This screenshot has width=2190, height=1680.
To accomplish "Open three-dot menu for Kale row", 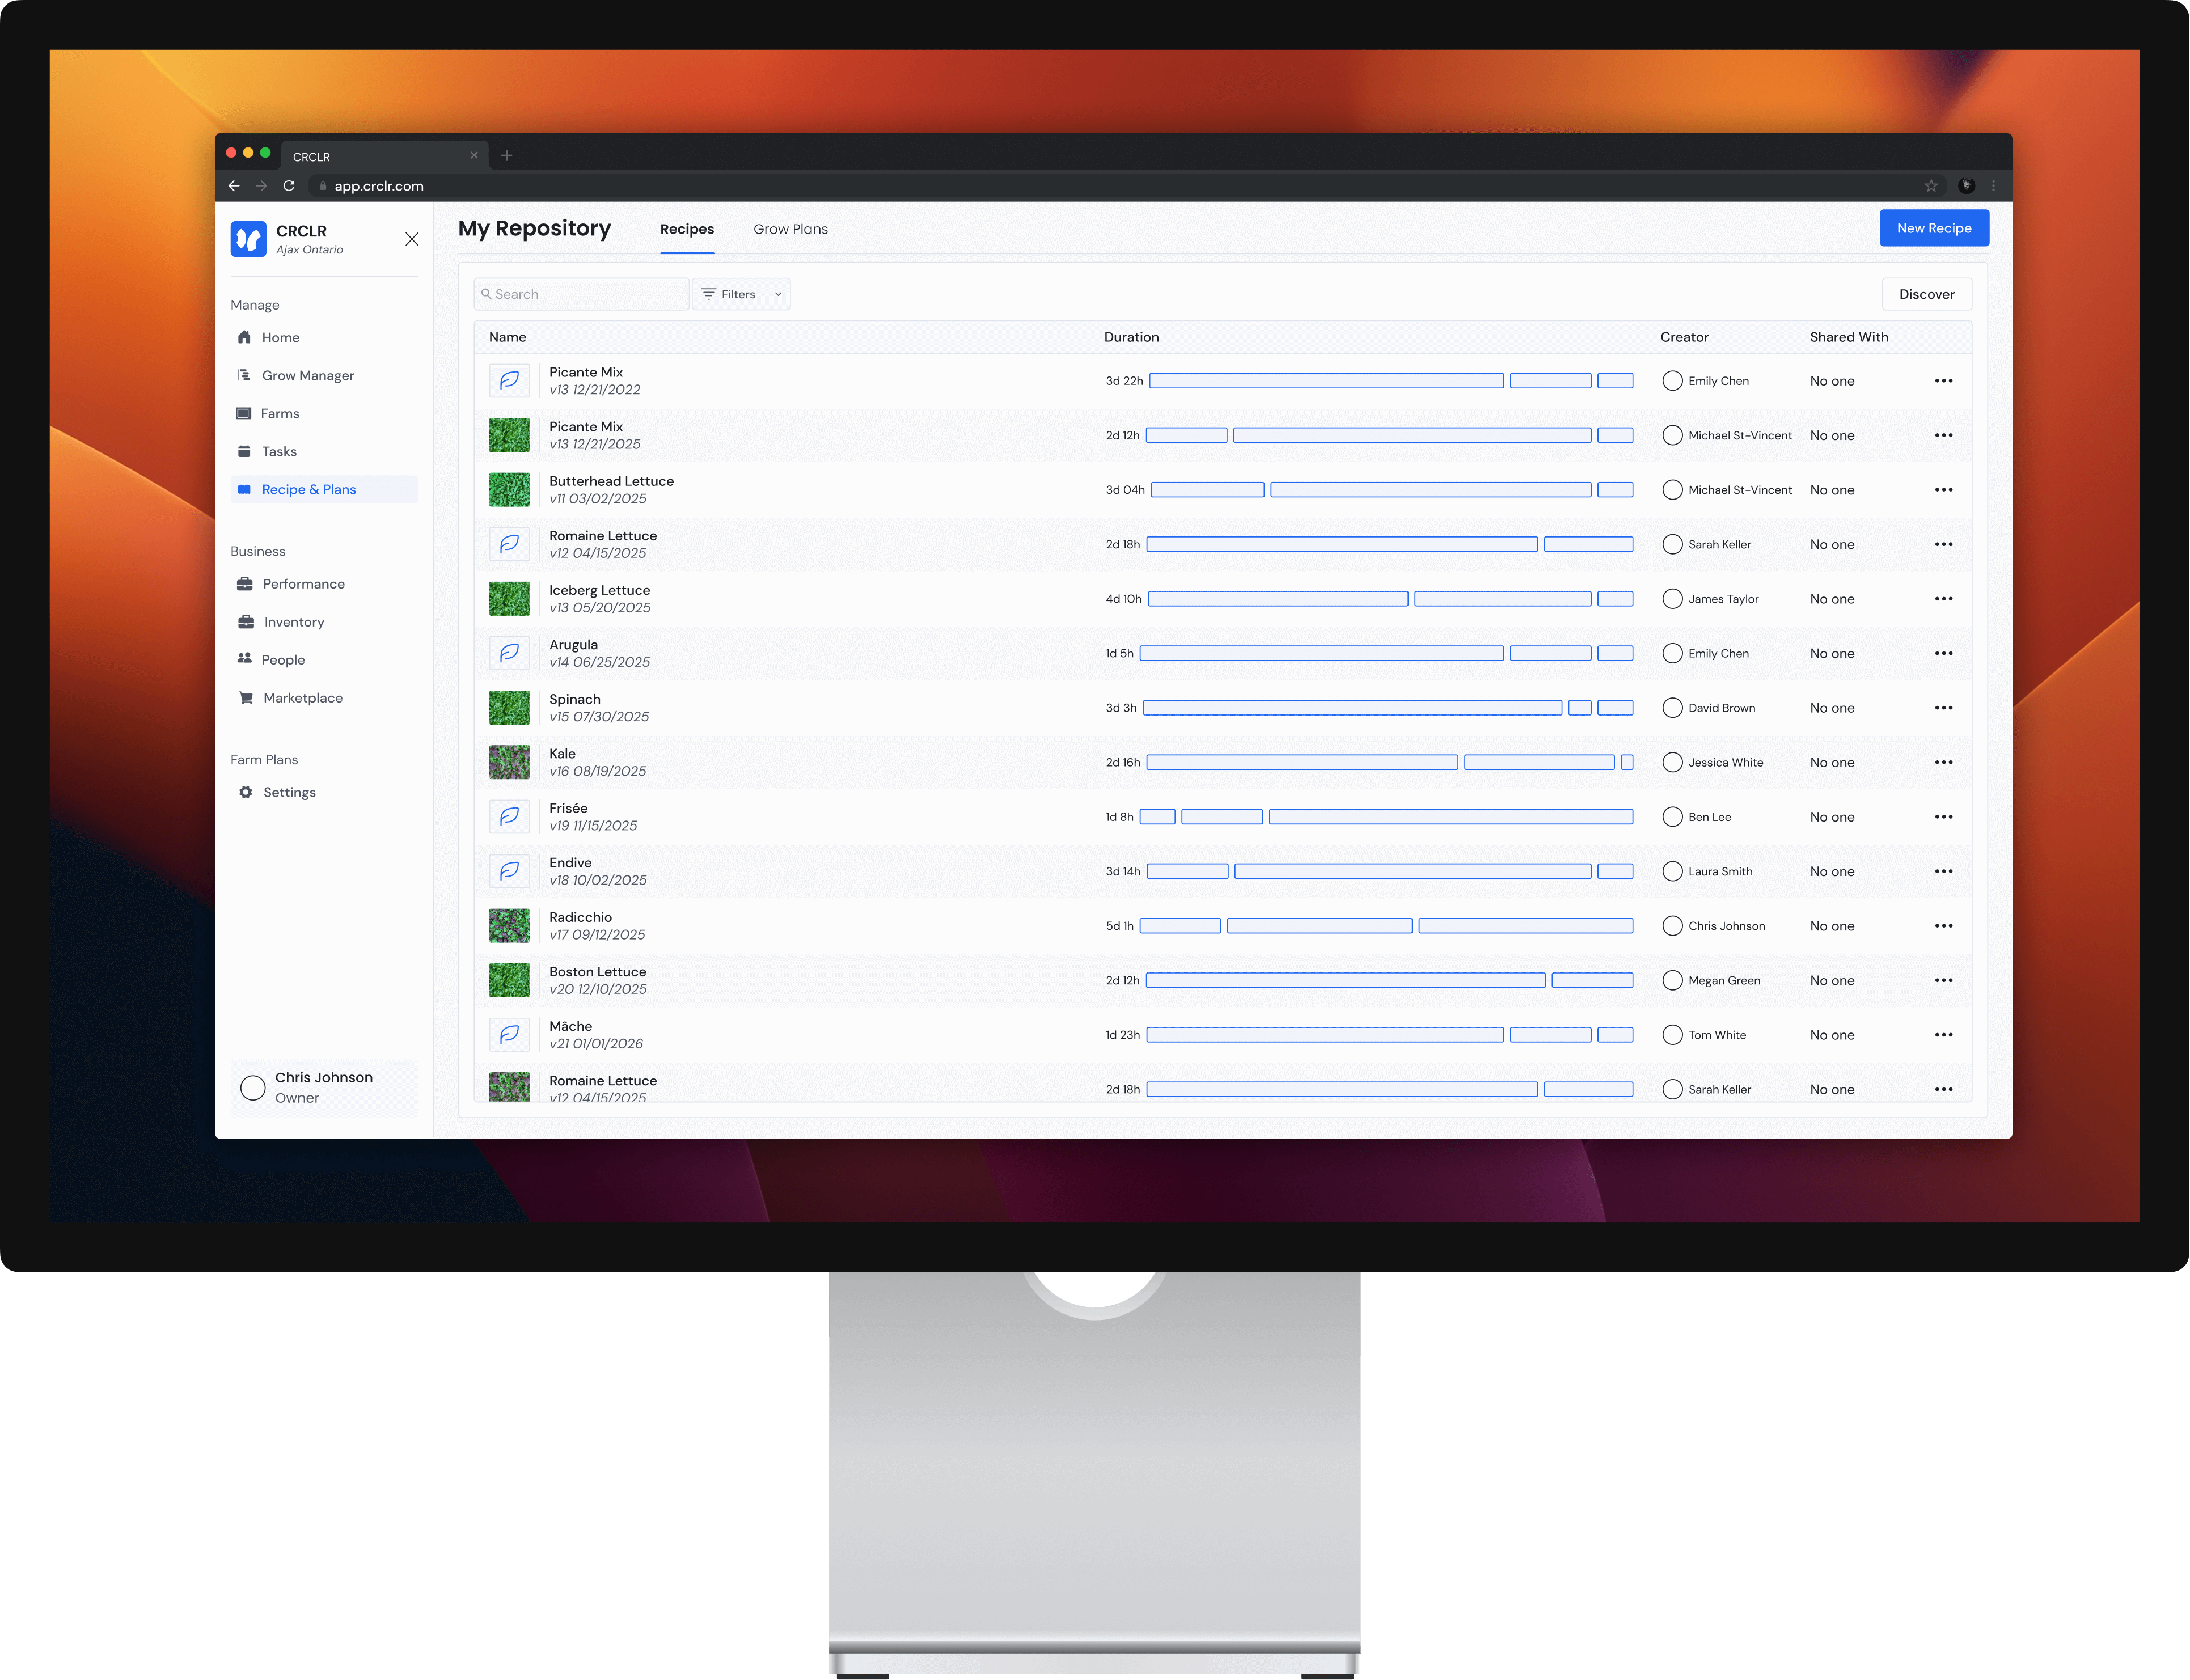I will [x=1943, y=762].
